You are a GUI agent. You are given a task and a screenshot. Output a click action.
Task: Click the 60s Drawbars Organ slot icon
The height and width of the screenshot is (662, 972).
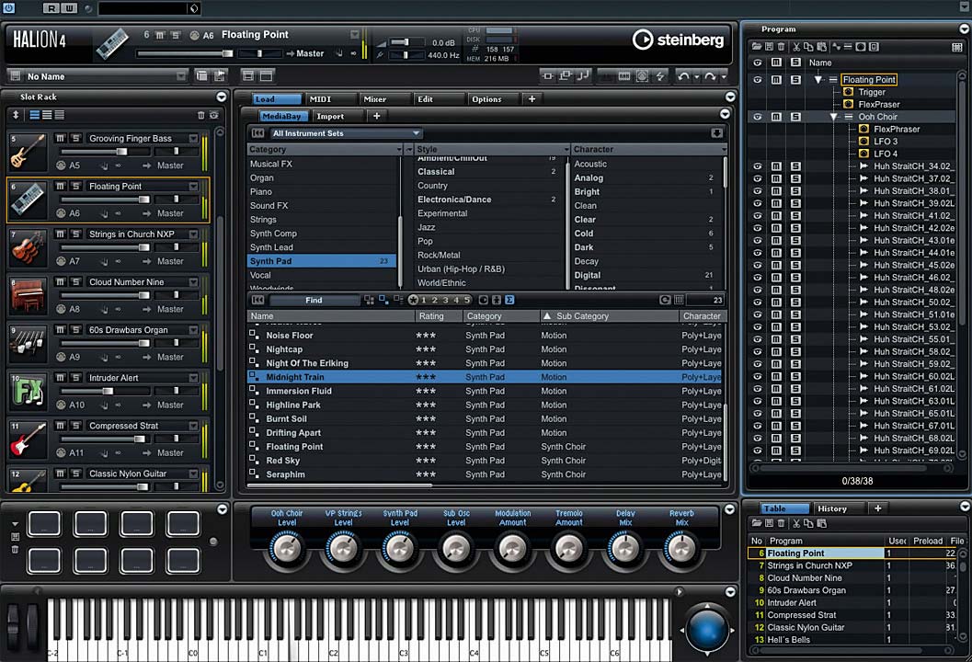28,343
